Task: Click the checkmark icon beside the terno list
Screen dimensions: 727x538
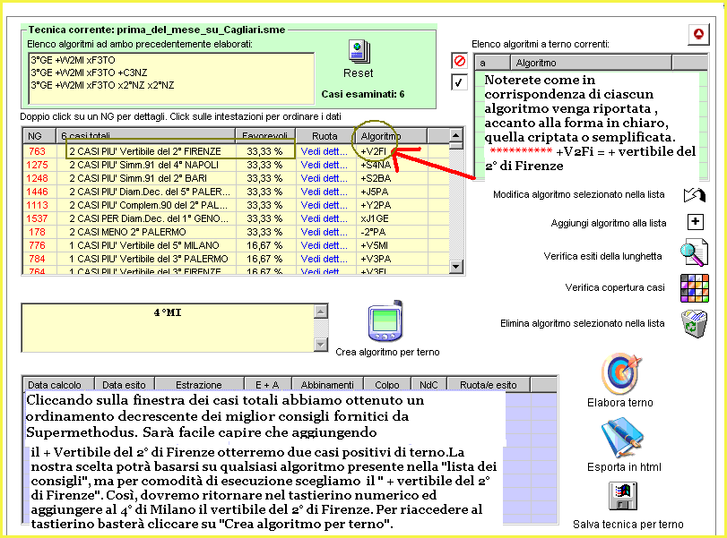Action: [x=459, y=82]
